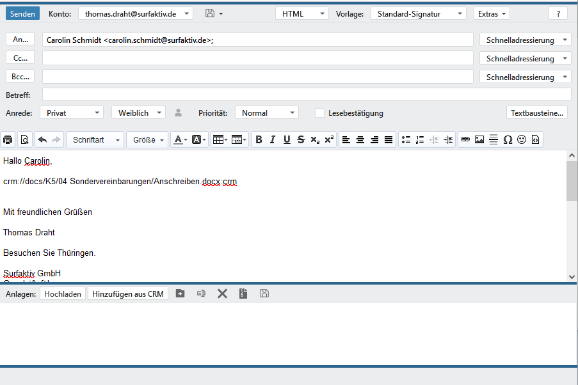Viewport: 578px width, 385px height.
Task: Insert a hyperlink using the link icon
Action: pos(465,139)
